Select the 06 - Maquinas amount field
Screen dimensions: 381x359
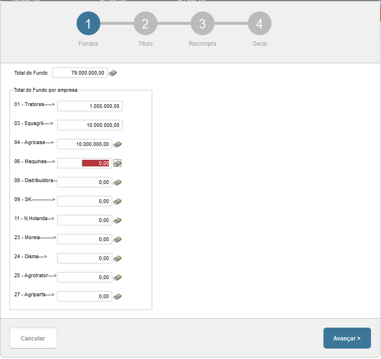[x=85, y=163]
